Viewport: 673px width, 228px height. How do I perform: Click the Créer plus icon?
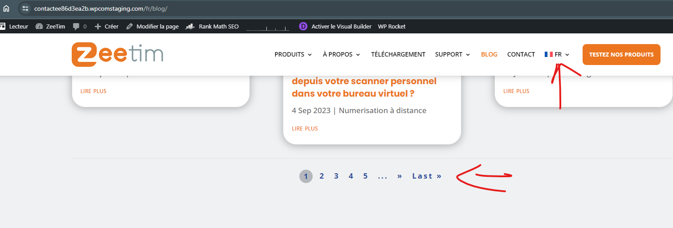(x=98, y=26)
